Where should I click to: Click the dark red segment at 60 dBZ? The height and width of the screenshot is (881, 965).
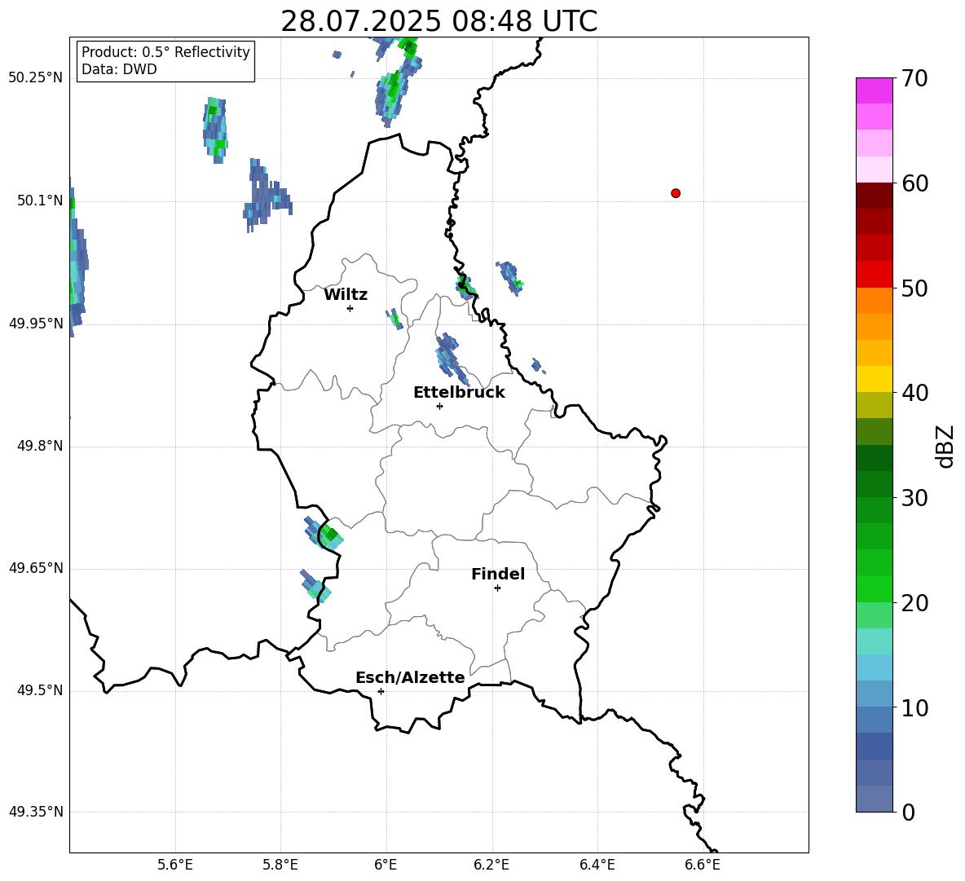(x=874, y=196)
